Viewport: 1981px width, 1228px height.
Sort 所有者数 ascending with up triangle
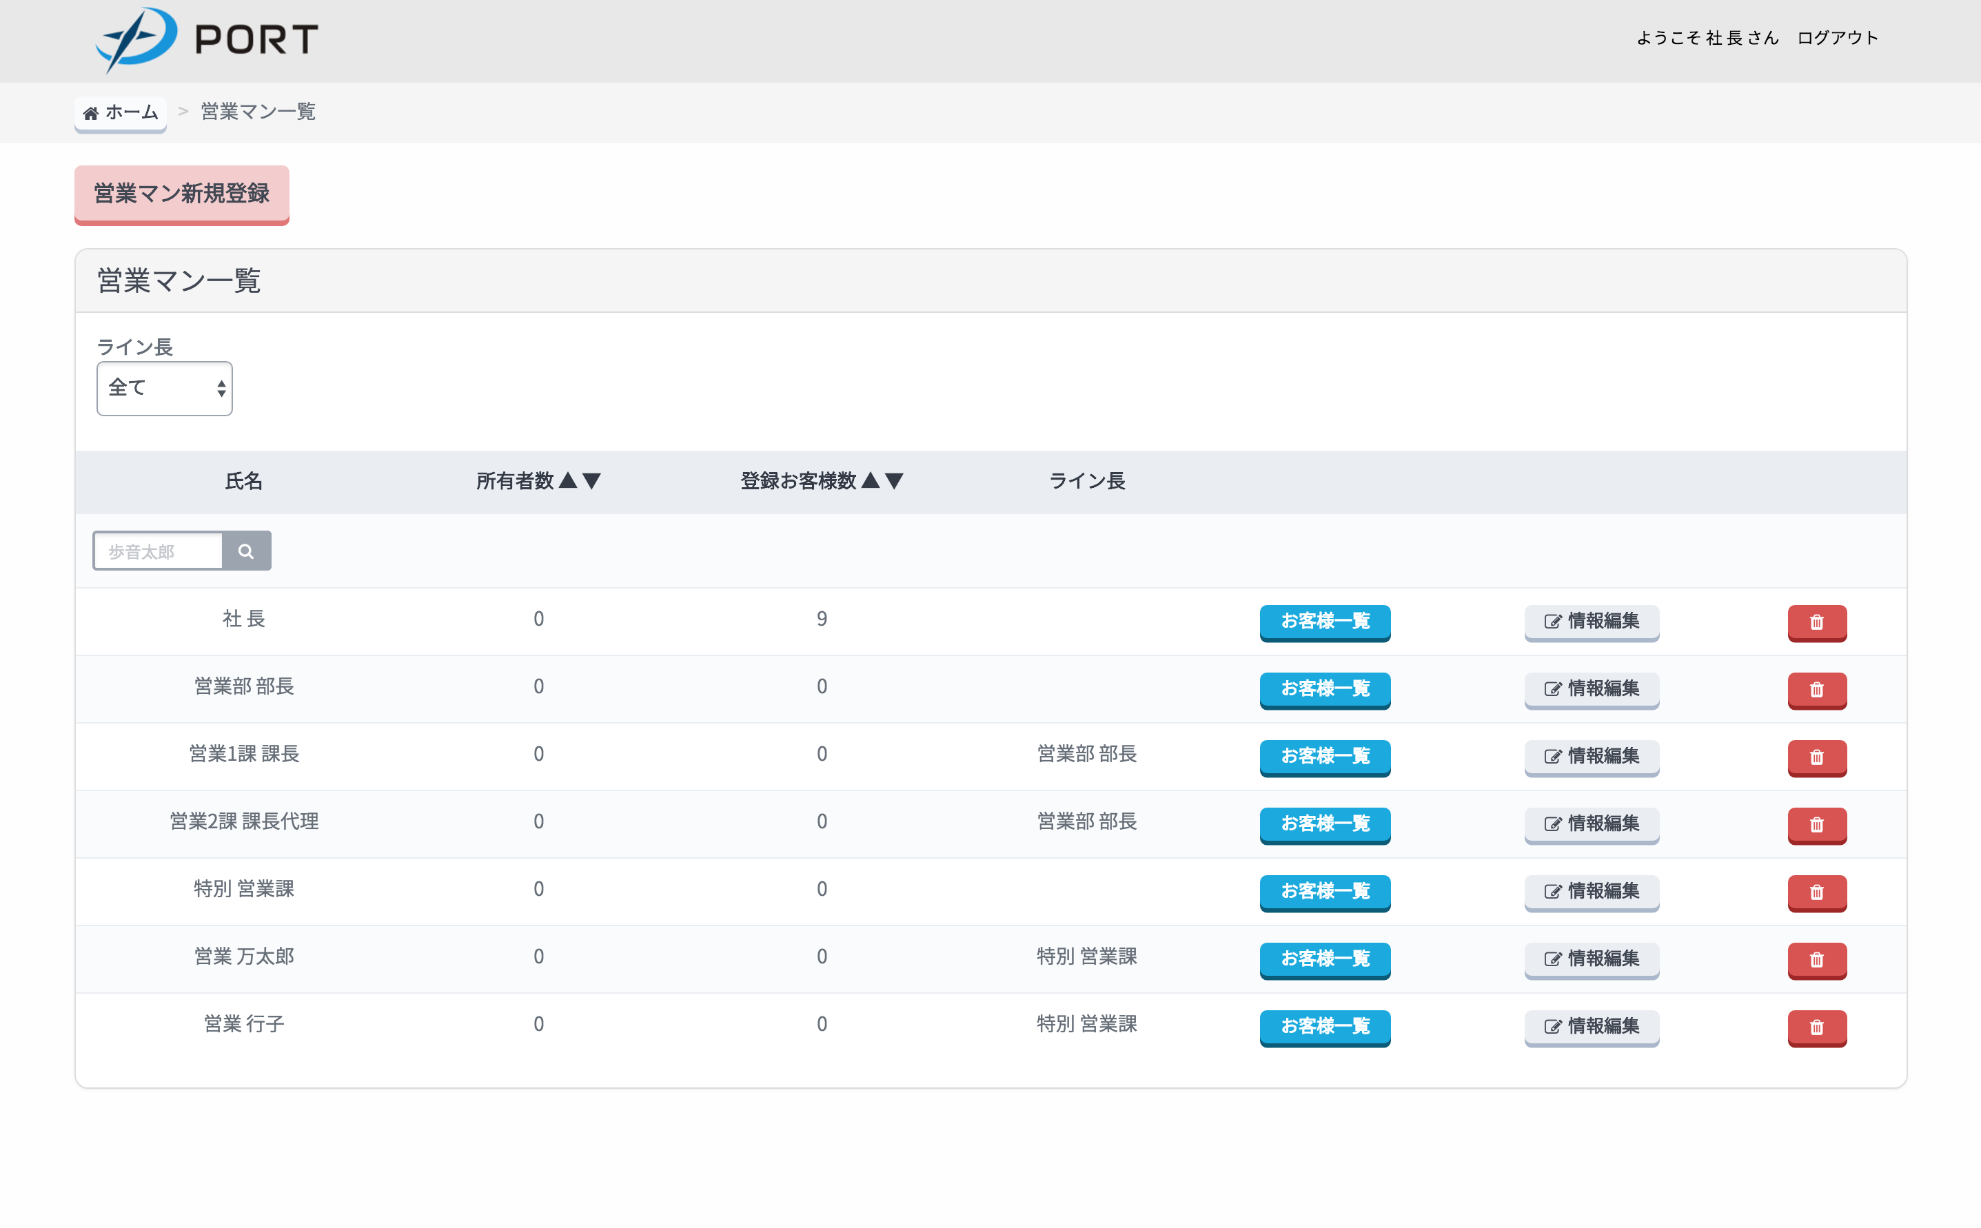[x=569, y=481]
